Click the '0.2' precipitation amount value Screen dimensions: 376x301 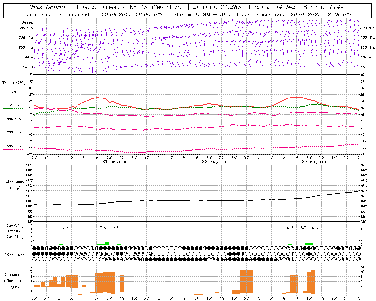[x=303, y=228]
